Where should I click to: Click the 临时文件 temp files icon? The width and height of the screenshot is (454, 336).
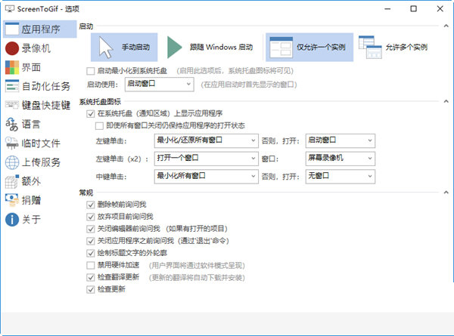(x=12, y=143)
